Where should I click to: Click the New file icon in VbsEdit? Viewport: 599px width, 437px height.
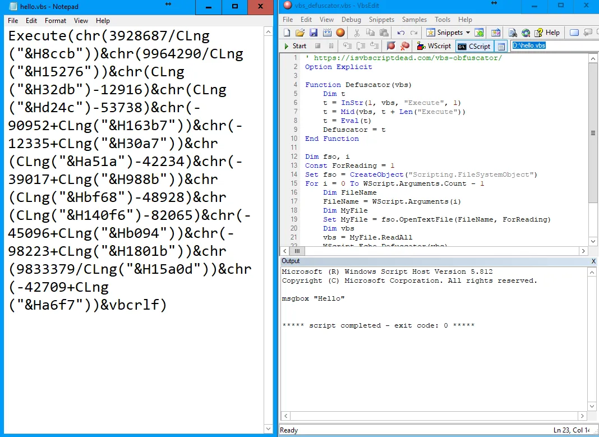[287, 33]
